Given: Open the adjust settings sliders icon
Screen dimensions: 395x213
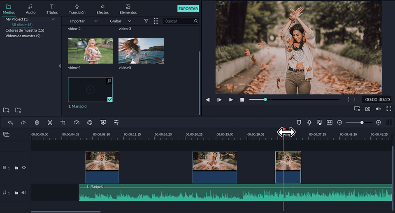Looking at the screenshot, I should point(116,123).
